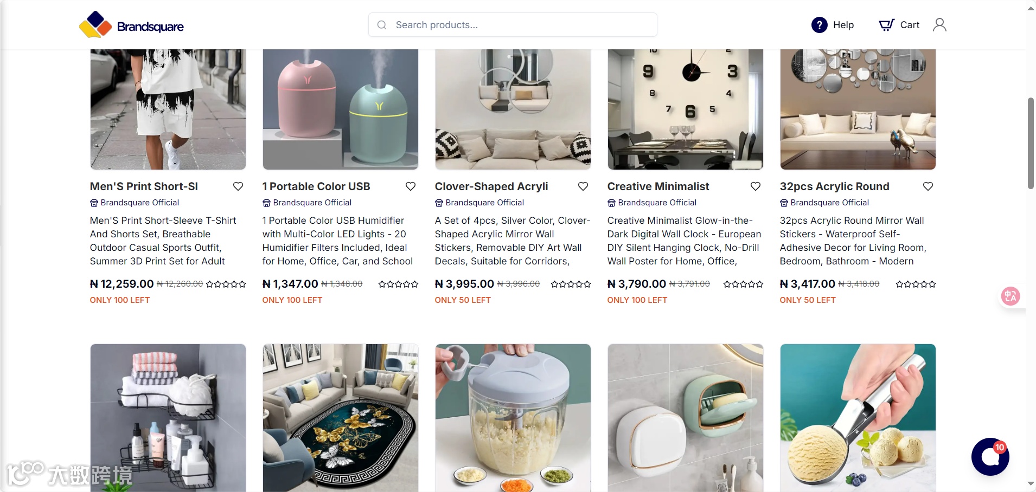The image size is (1036, 492).
Task: Rate the Clover-Shaped Acrylic star rating
Action: tap(571, 284)
